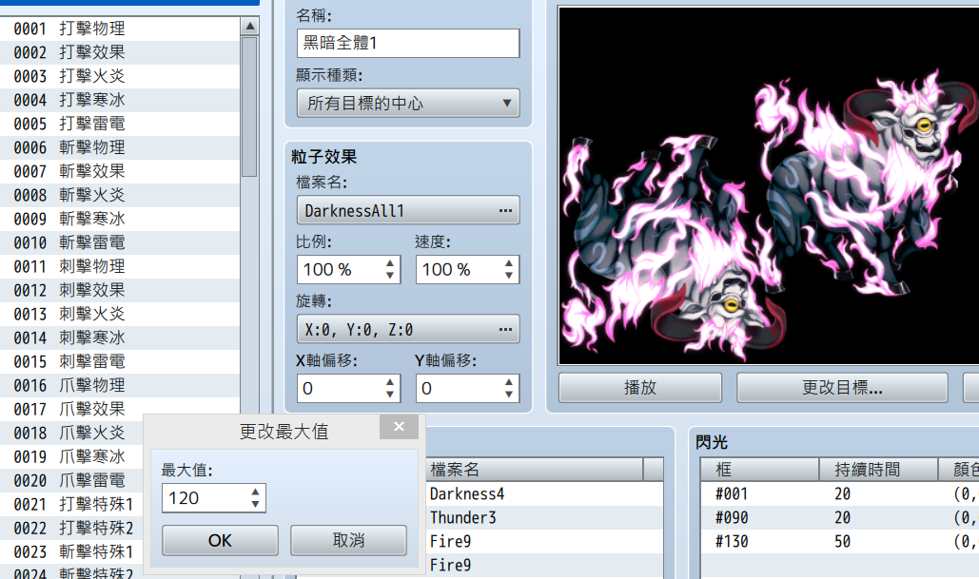
Task: Select animation 0016 爪擊物理
Action: point(120,386)
